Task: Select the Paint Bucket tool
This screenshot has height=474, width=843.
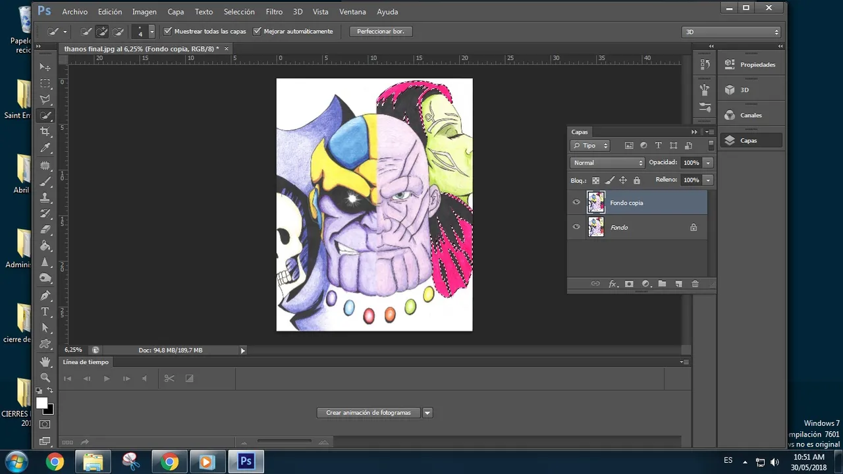Action: [45, 246]
